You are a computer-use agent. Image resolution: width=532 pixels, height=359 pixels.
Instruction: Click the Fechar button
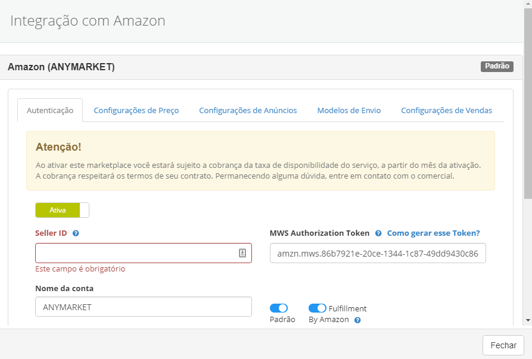tap(503, 345)
